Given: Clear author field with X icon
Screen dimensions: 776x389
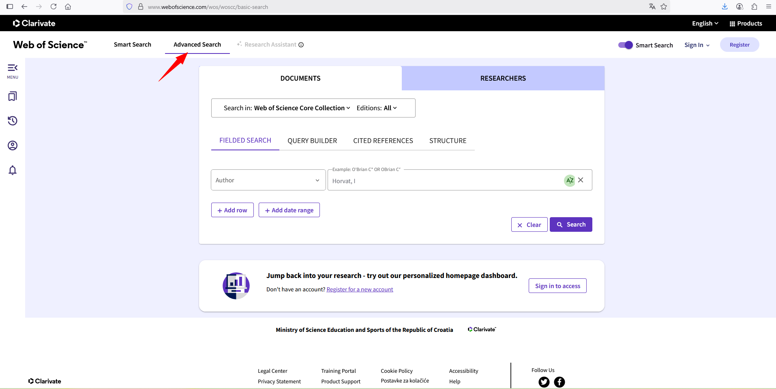Looking at the screenshot, I should click(x=581, y=180).
